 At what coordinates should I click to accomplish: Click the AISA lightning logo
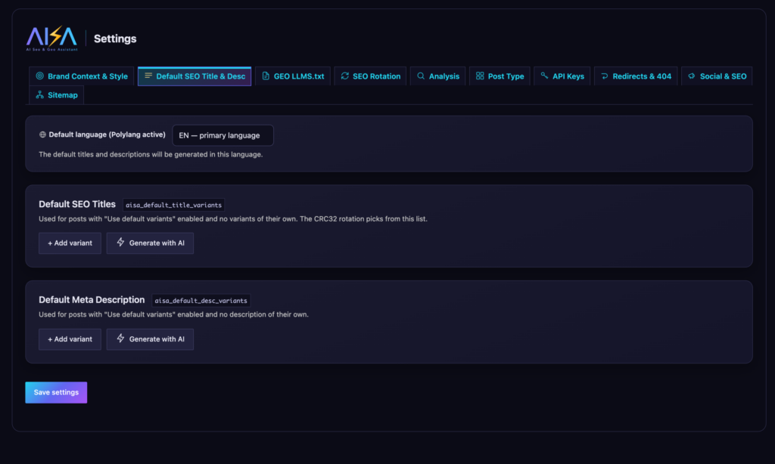(52, 38)
